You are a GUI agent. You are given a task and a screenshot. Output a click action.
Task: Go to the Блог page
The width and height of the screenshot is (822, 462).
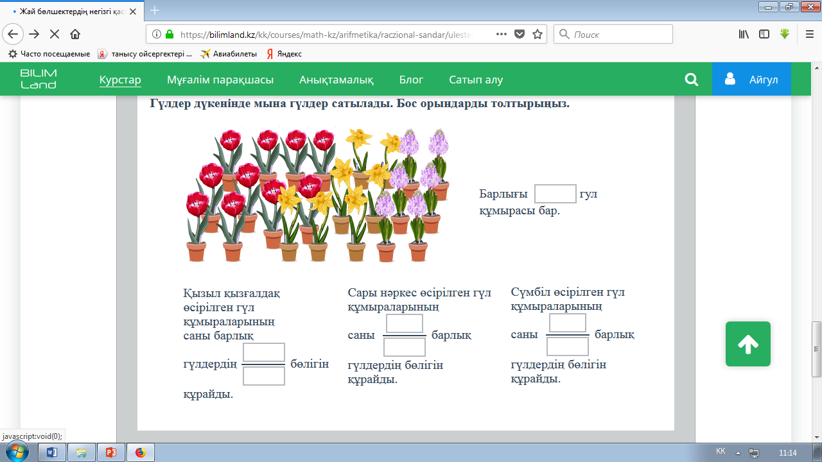click(412, 80)
